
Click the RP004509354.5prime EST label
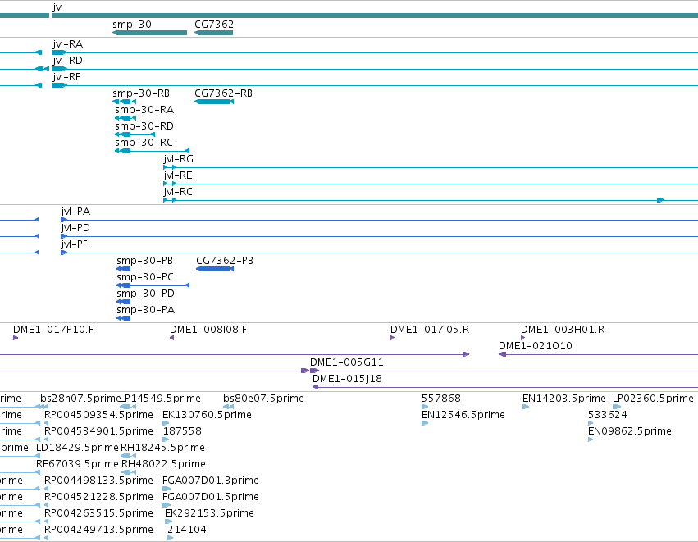coord(98,415)
